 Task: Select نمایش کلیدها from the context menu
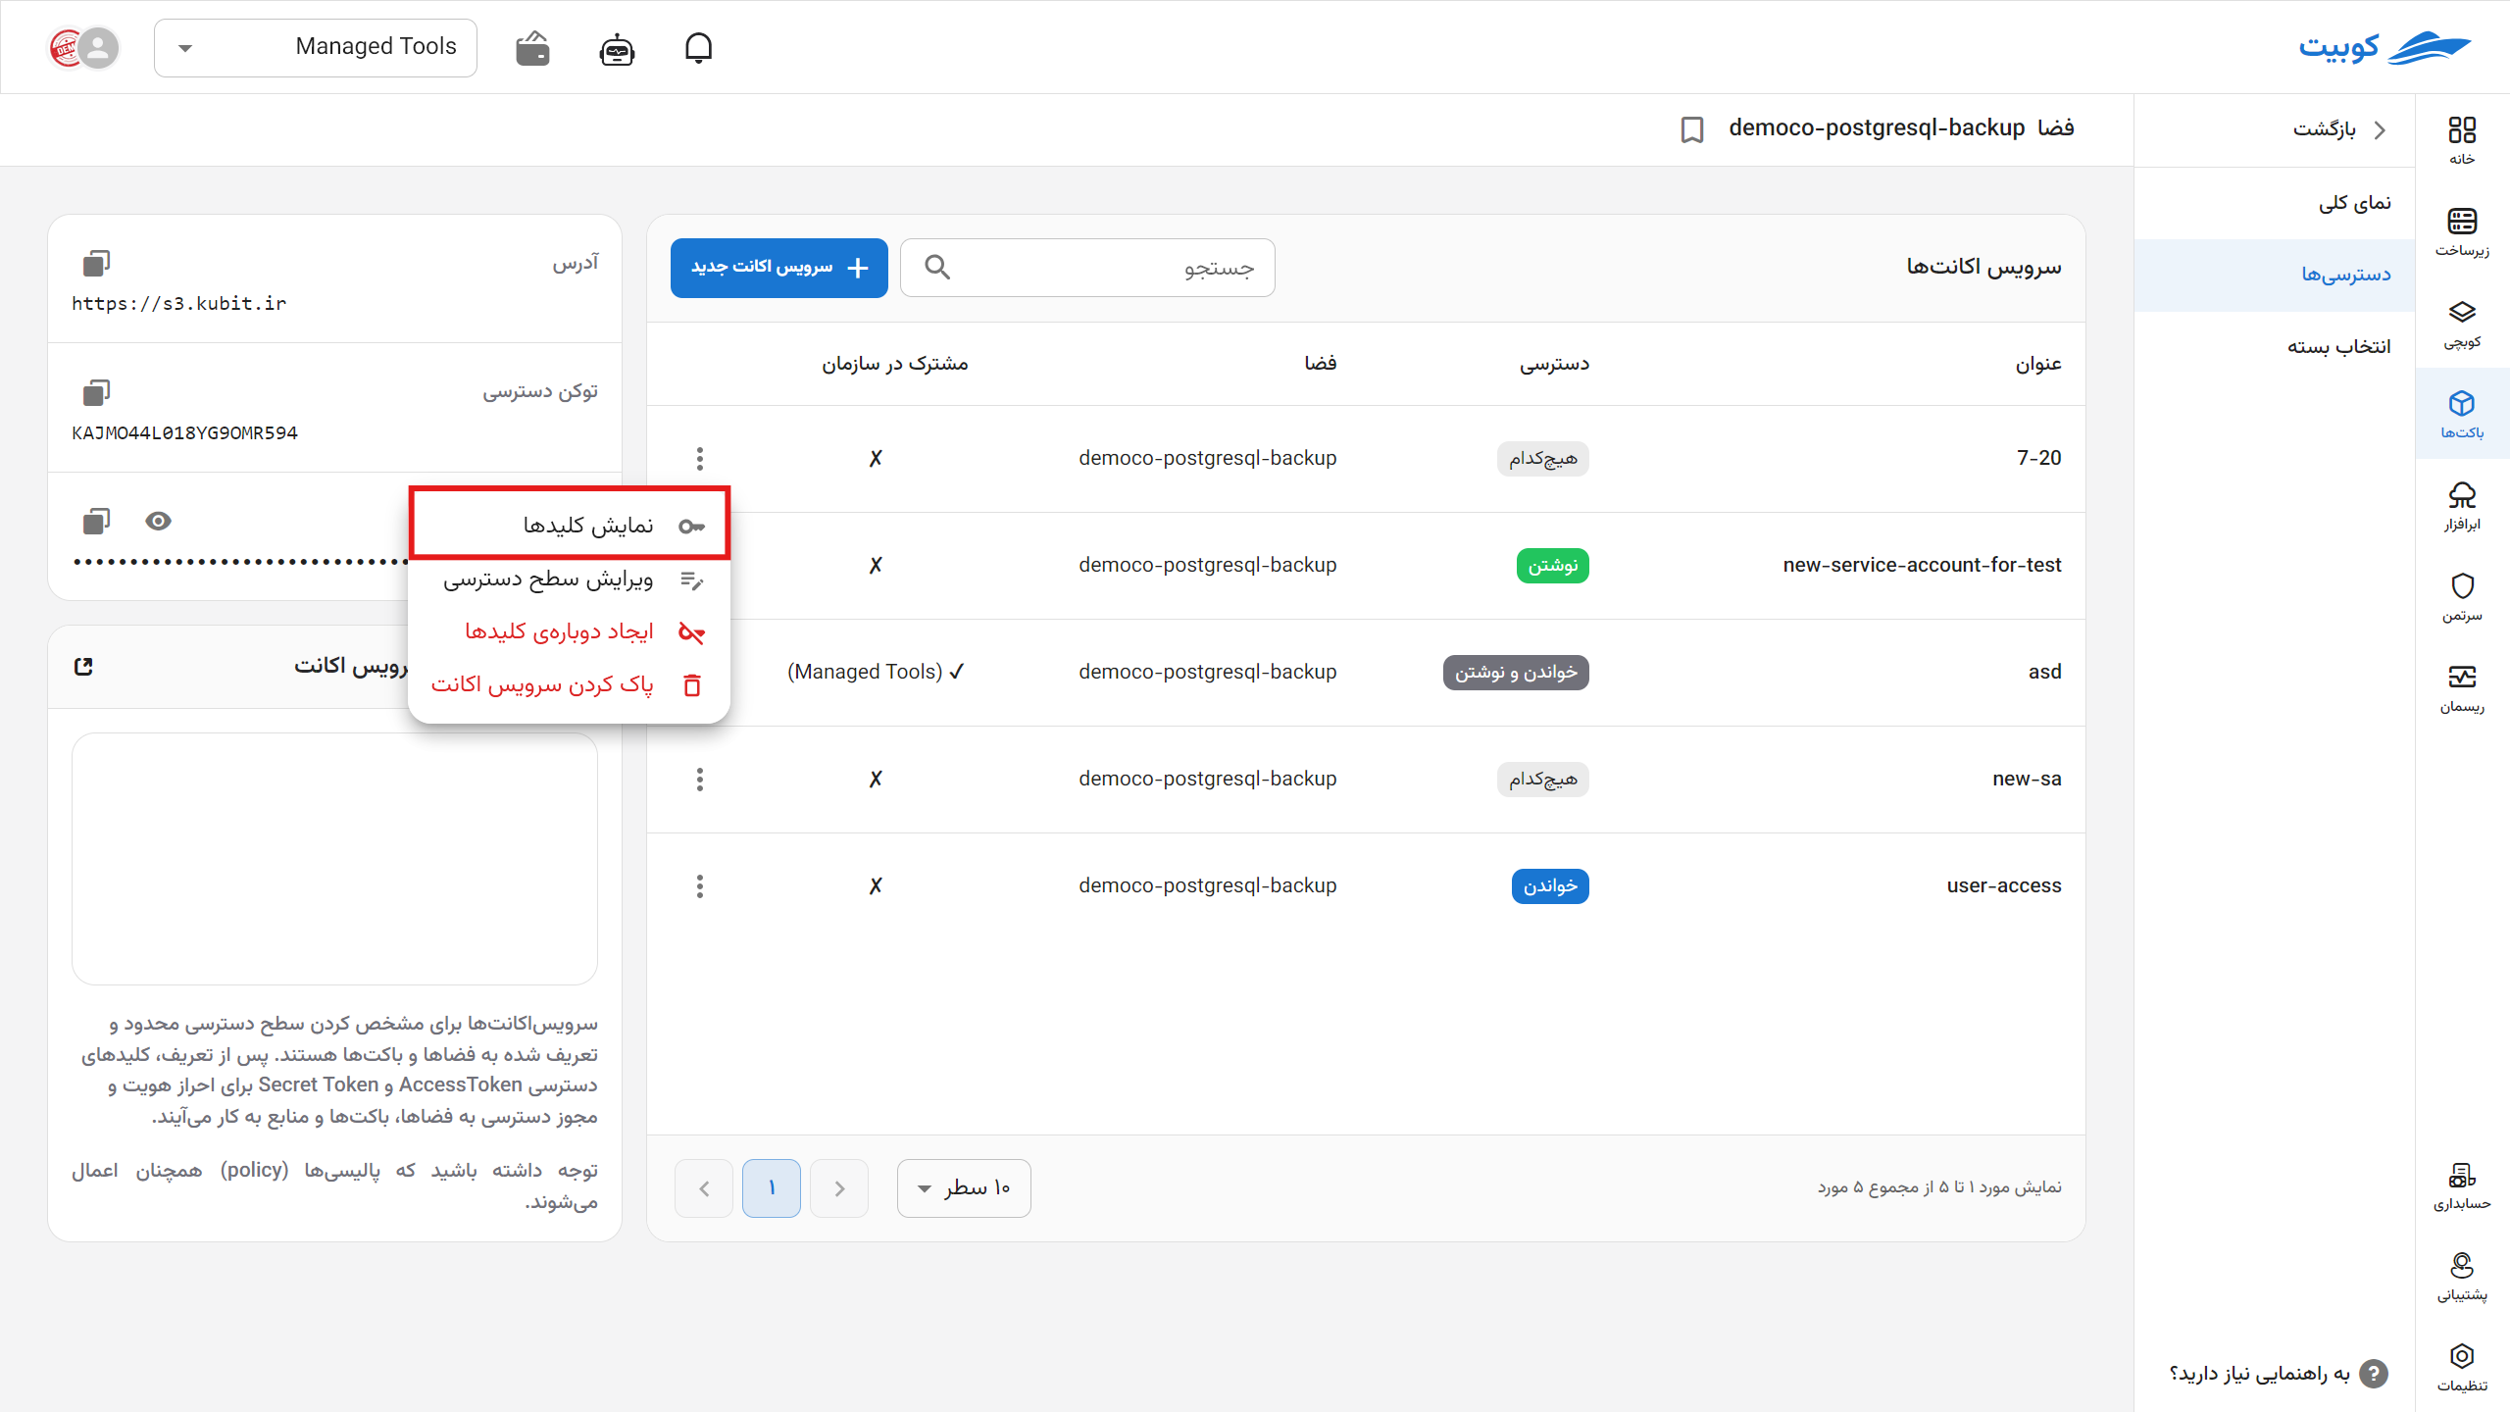click(x=570, y=526)
